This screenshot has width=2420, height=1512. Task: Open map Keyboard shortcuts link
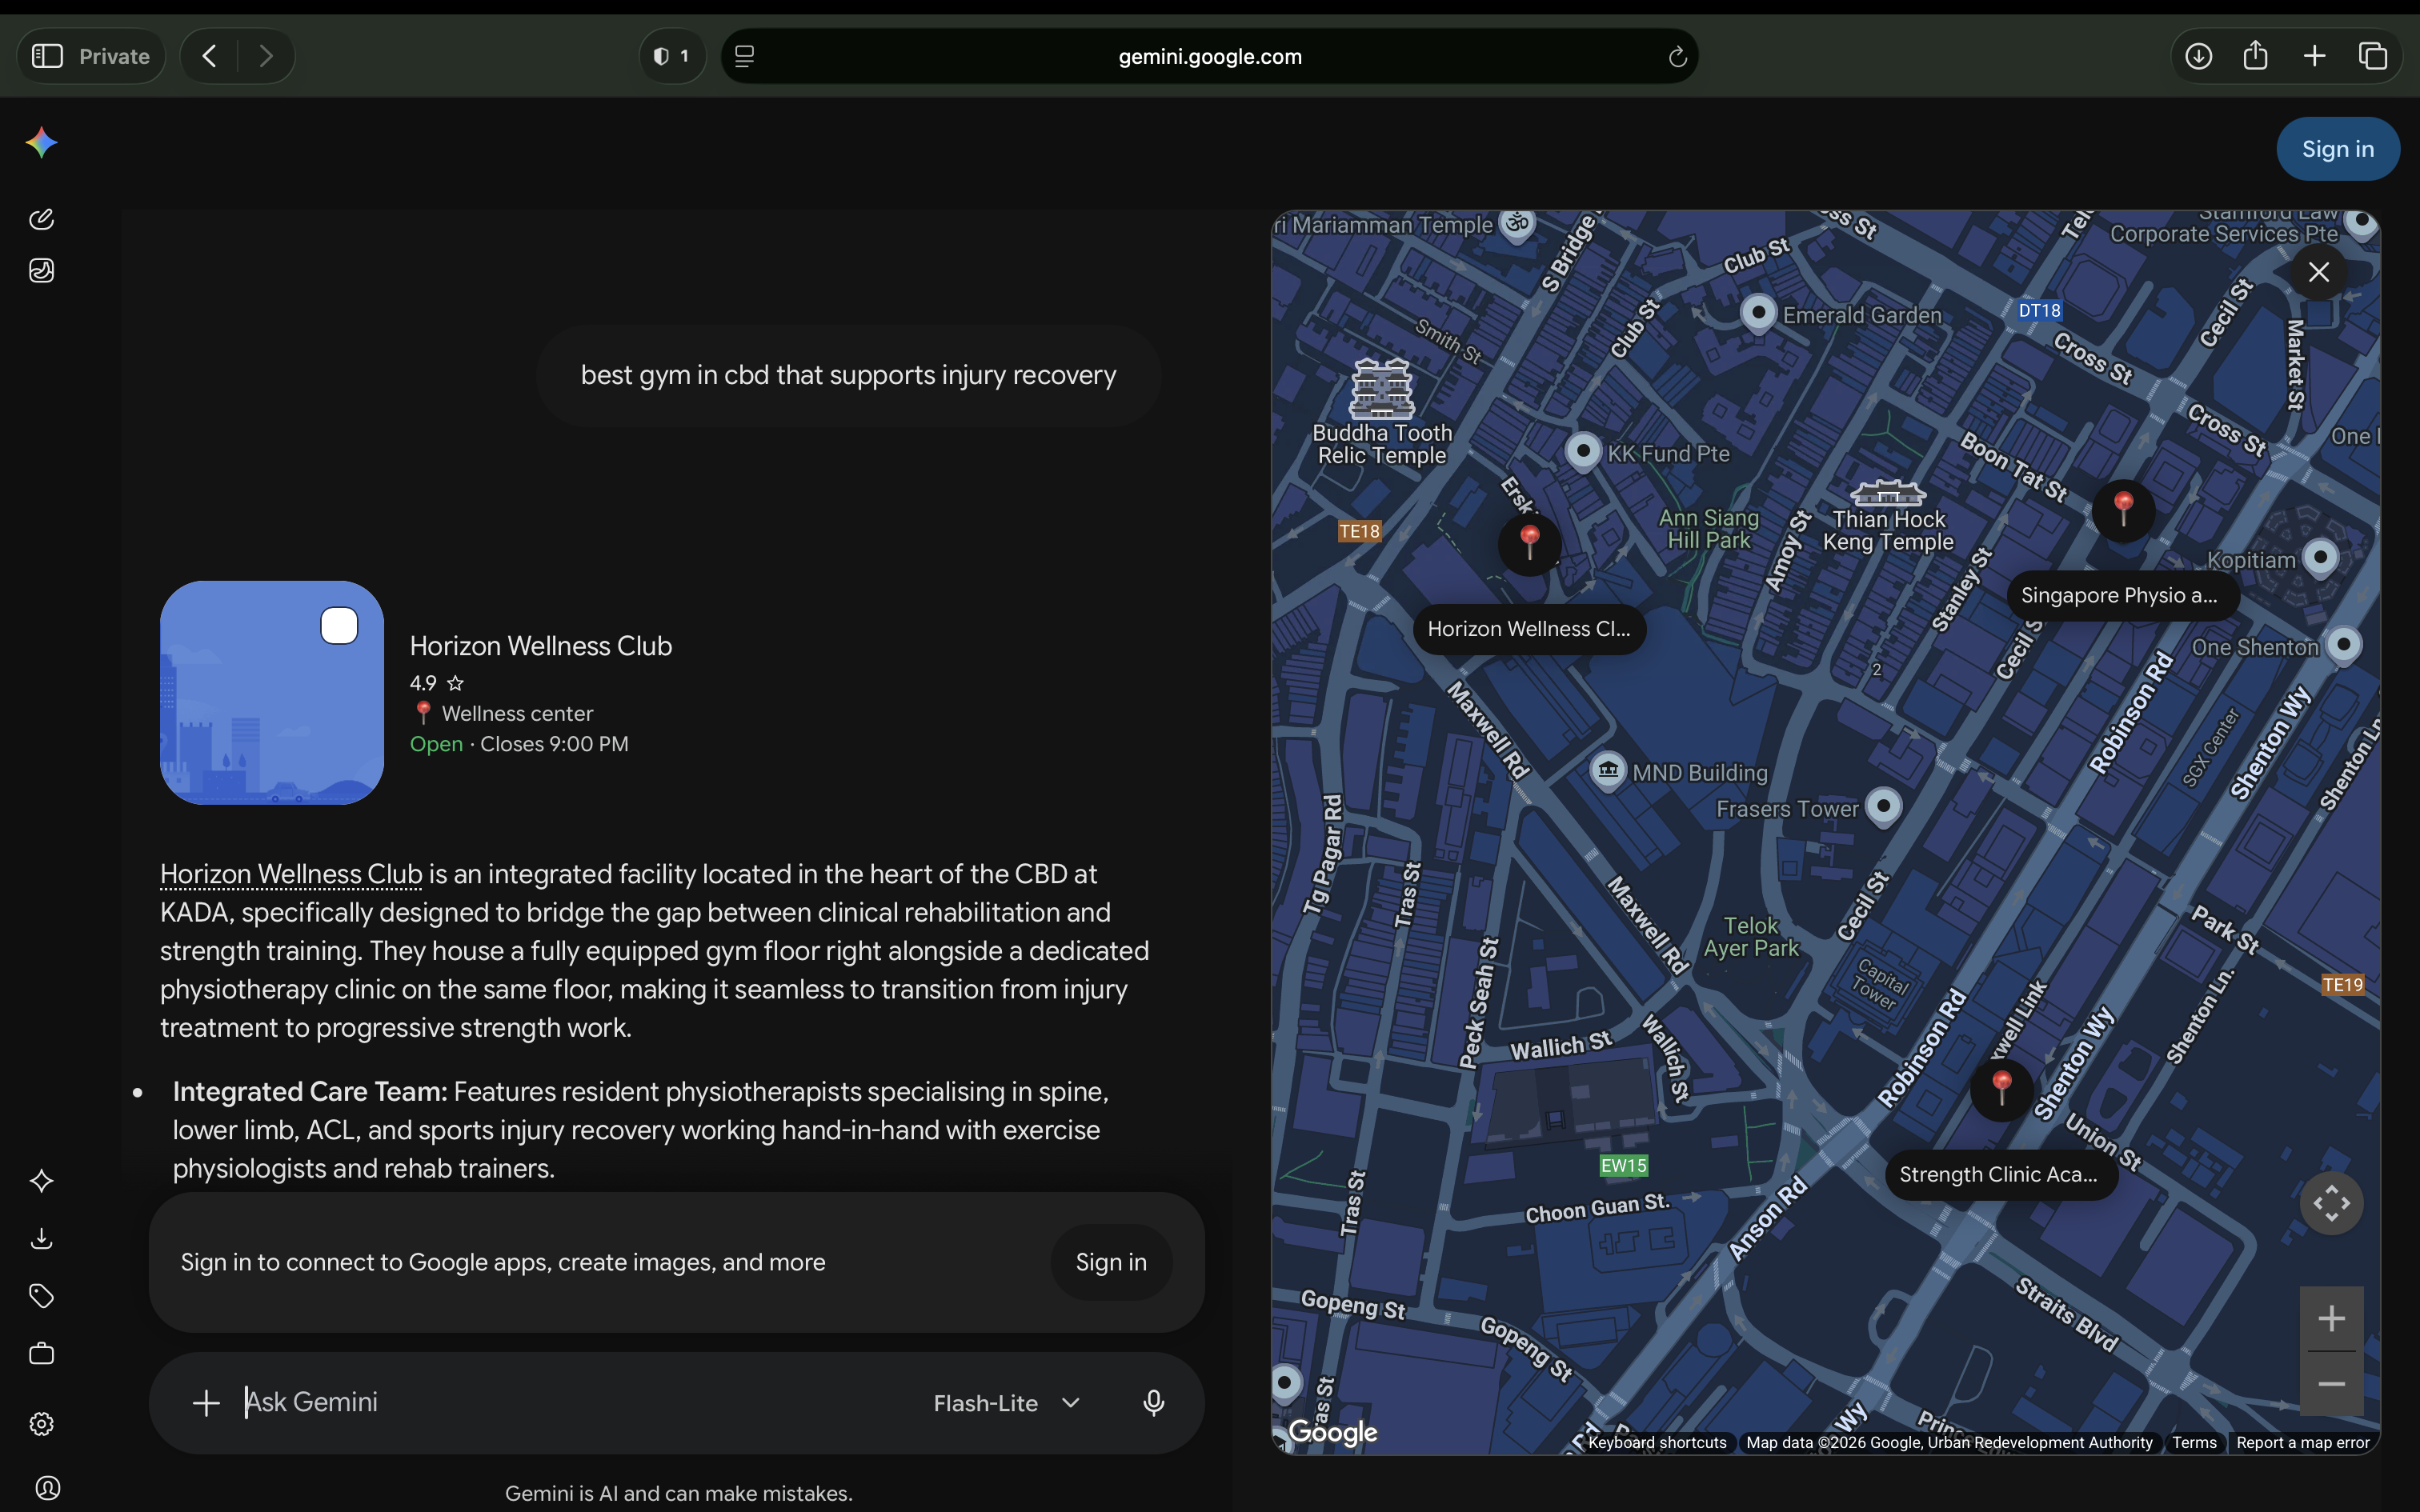click(x=1657, y=1442)
